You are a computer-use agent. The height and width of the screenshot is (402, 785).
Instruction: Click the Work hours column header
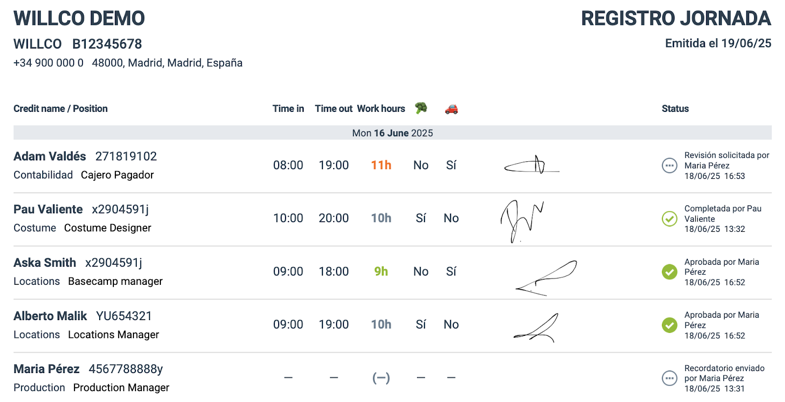[381, 109]
